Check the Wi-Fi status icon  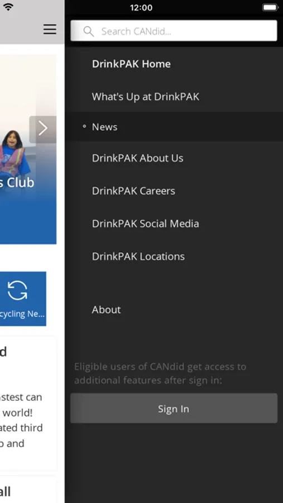tap(8, 7)
